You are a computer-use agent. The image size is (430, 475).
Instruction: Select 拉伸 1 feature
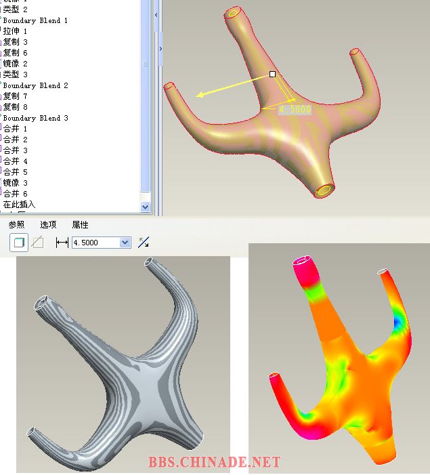click(15, 31)
